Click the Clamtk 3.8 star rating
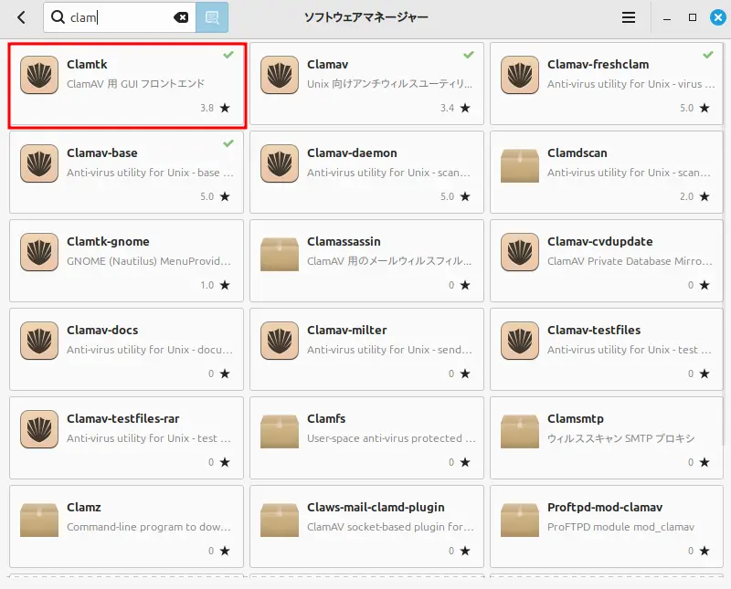 pos(215,108)
